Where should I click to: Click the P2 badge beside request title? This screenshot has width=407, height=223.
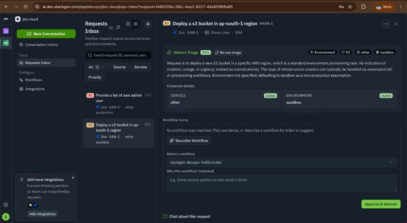167,23
